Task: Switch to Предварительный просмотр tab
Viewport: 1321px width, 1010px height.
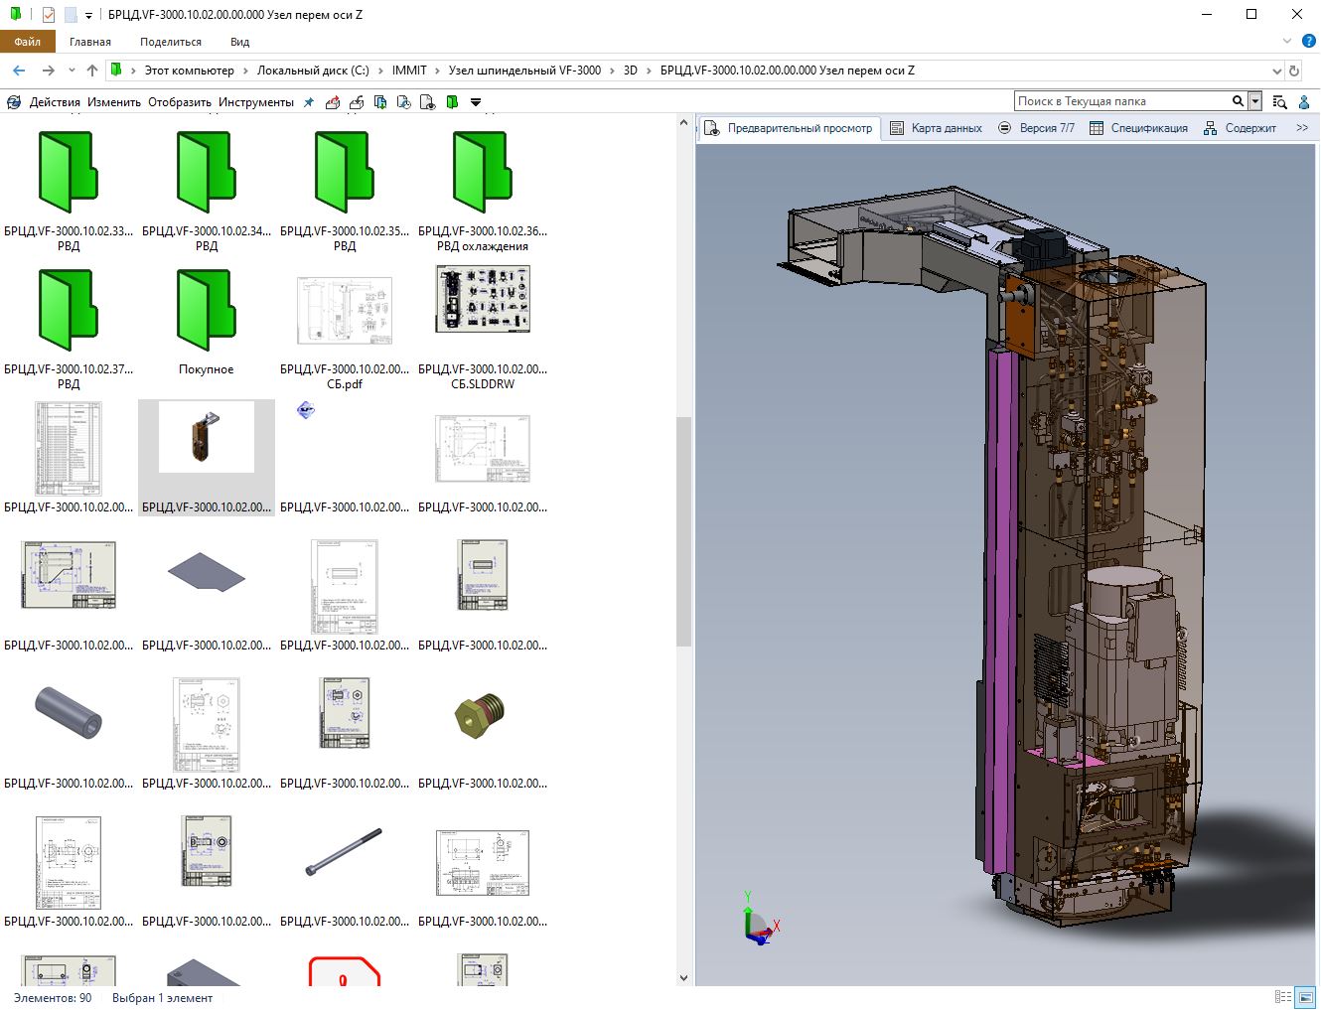Action: click(789, 127)
